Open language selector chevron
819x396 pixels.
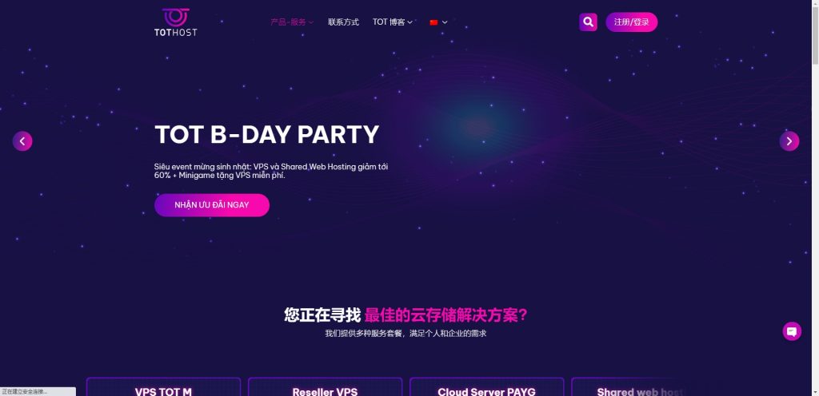[445, 22]
